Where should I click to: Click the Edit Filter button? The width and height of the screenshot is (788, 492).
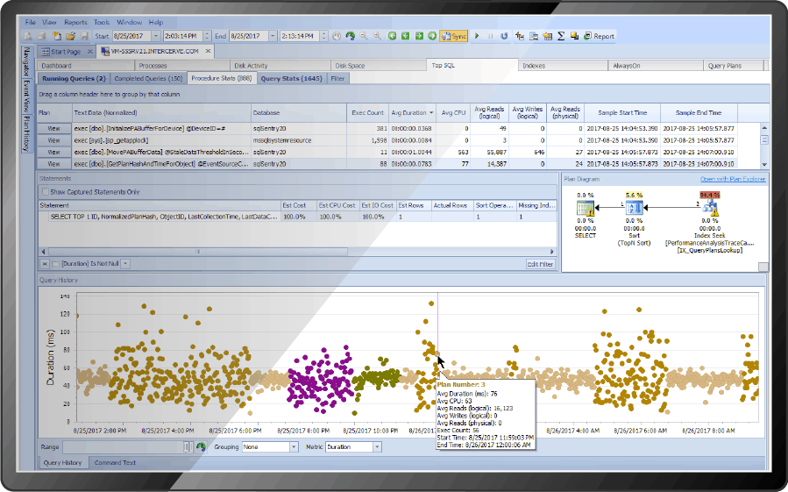(540, 263)
